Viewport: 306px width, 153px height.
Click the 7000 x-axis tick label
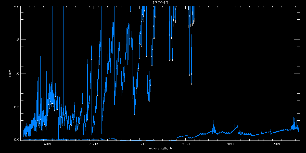185,144
